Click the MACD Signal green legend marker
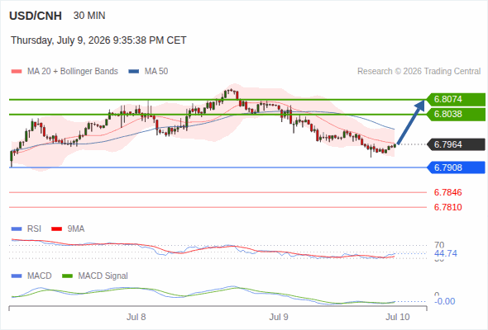This screenshot has width=488, height=330. 67,276
